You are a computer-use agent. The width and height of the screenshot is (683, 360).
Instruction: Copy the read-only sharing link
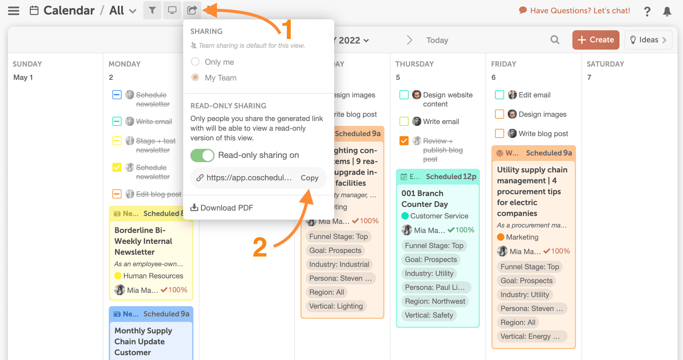(309, 178)
